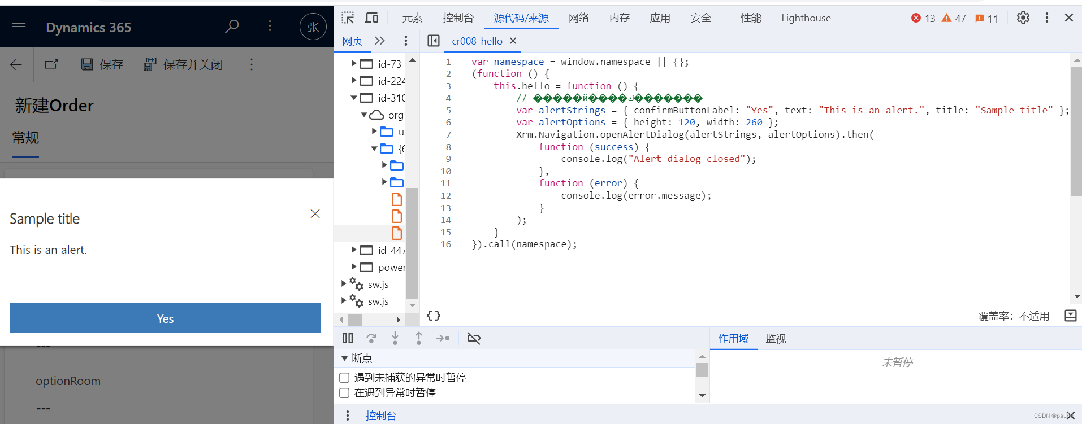Activate the inspect element picker icon

point(348,18)
